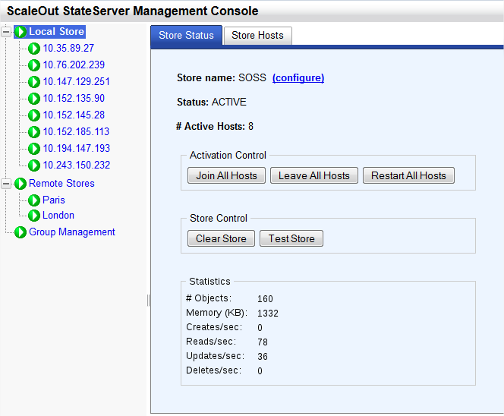Select host 10.194.147.193 in the tree
Screen dimensions: 504x416
[x=77, y=149]
